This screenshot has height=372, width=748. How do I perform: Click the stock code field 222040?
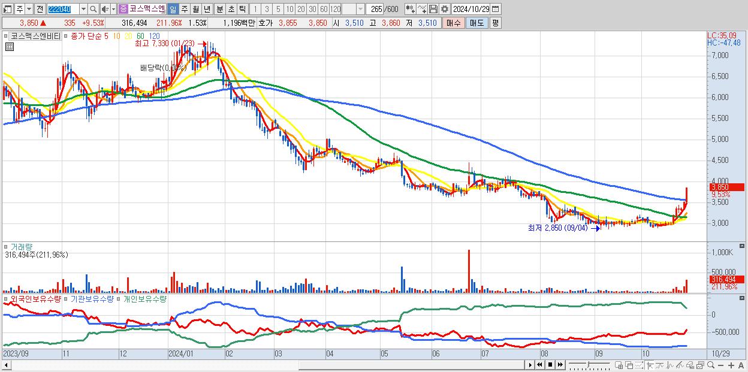[x=62, y=9]
